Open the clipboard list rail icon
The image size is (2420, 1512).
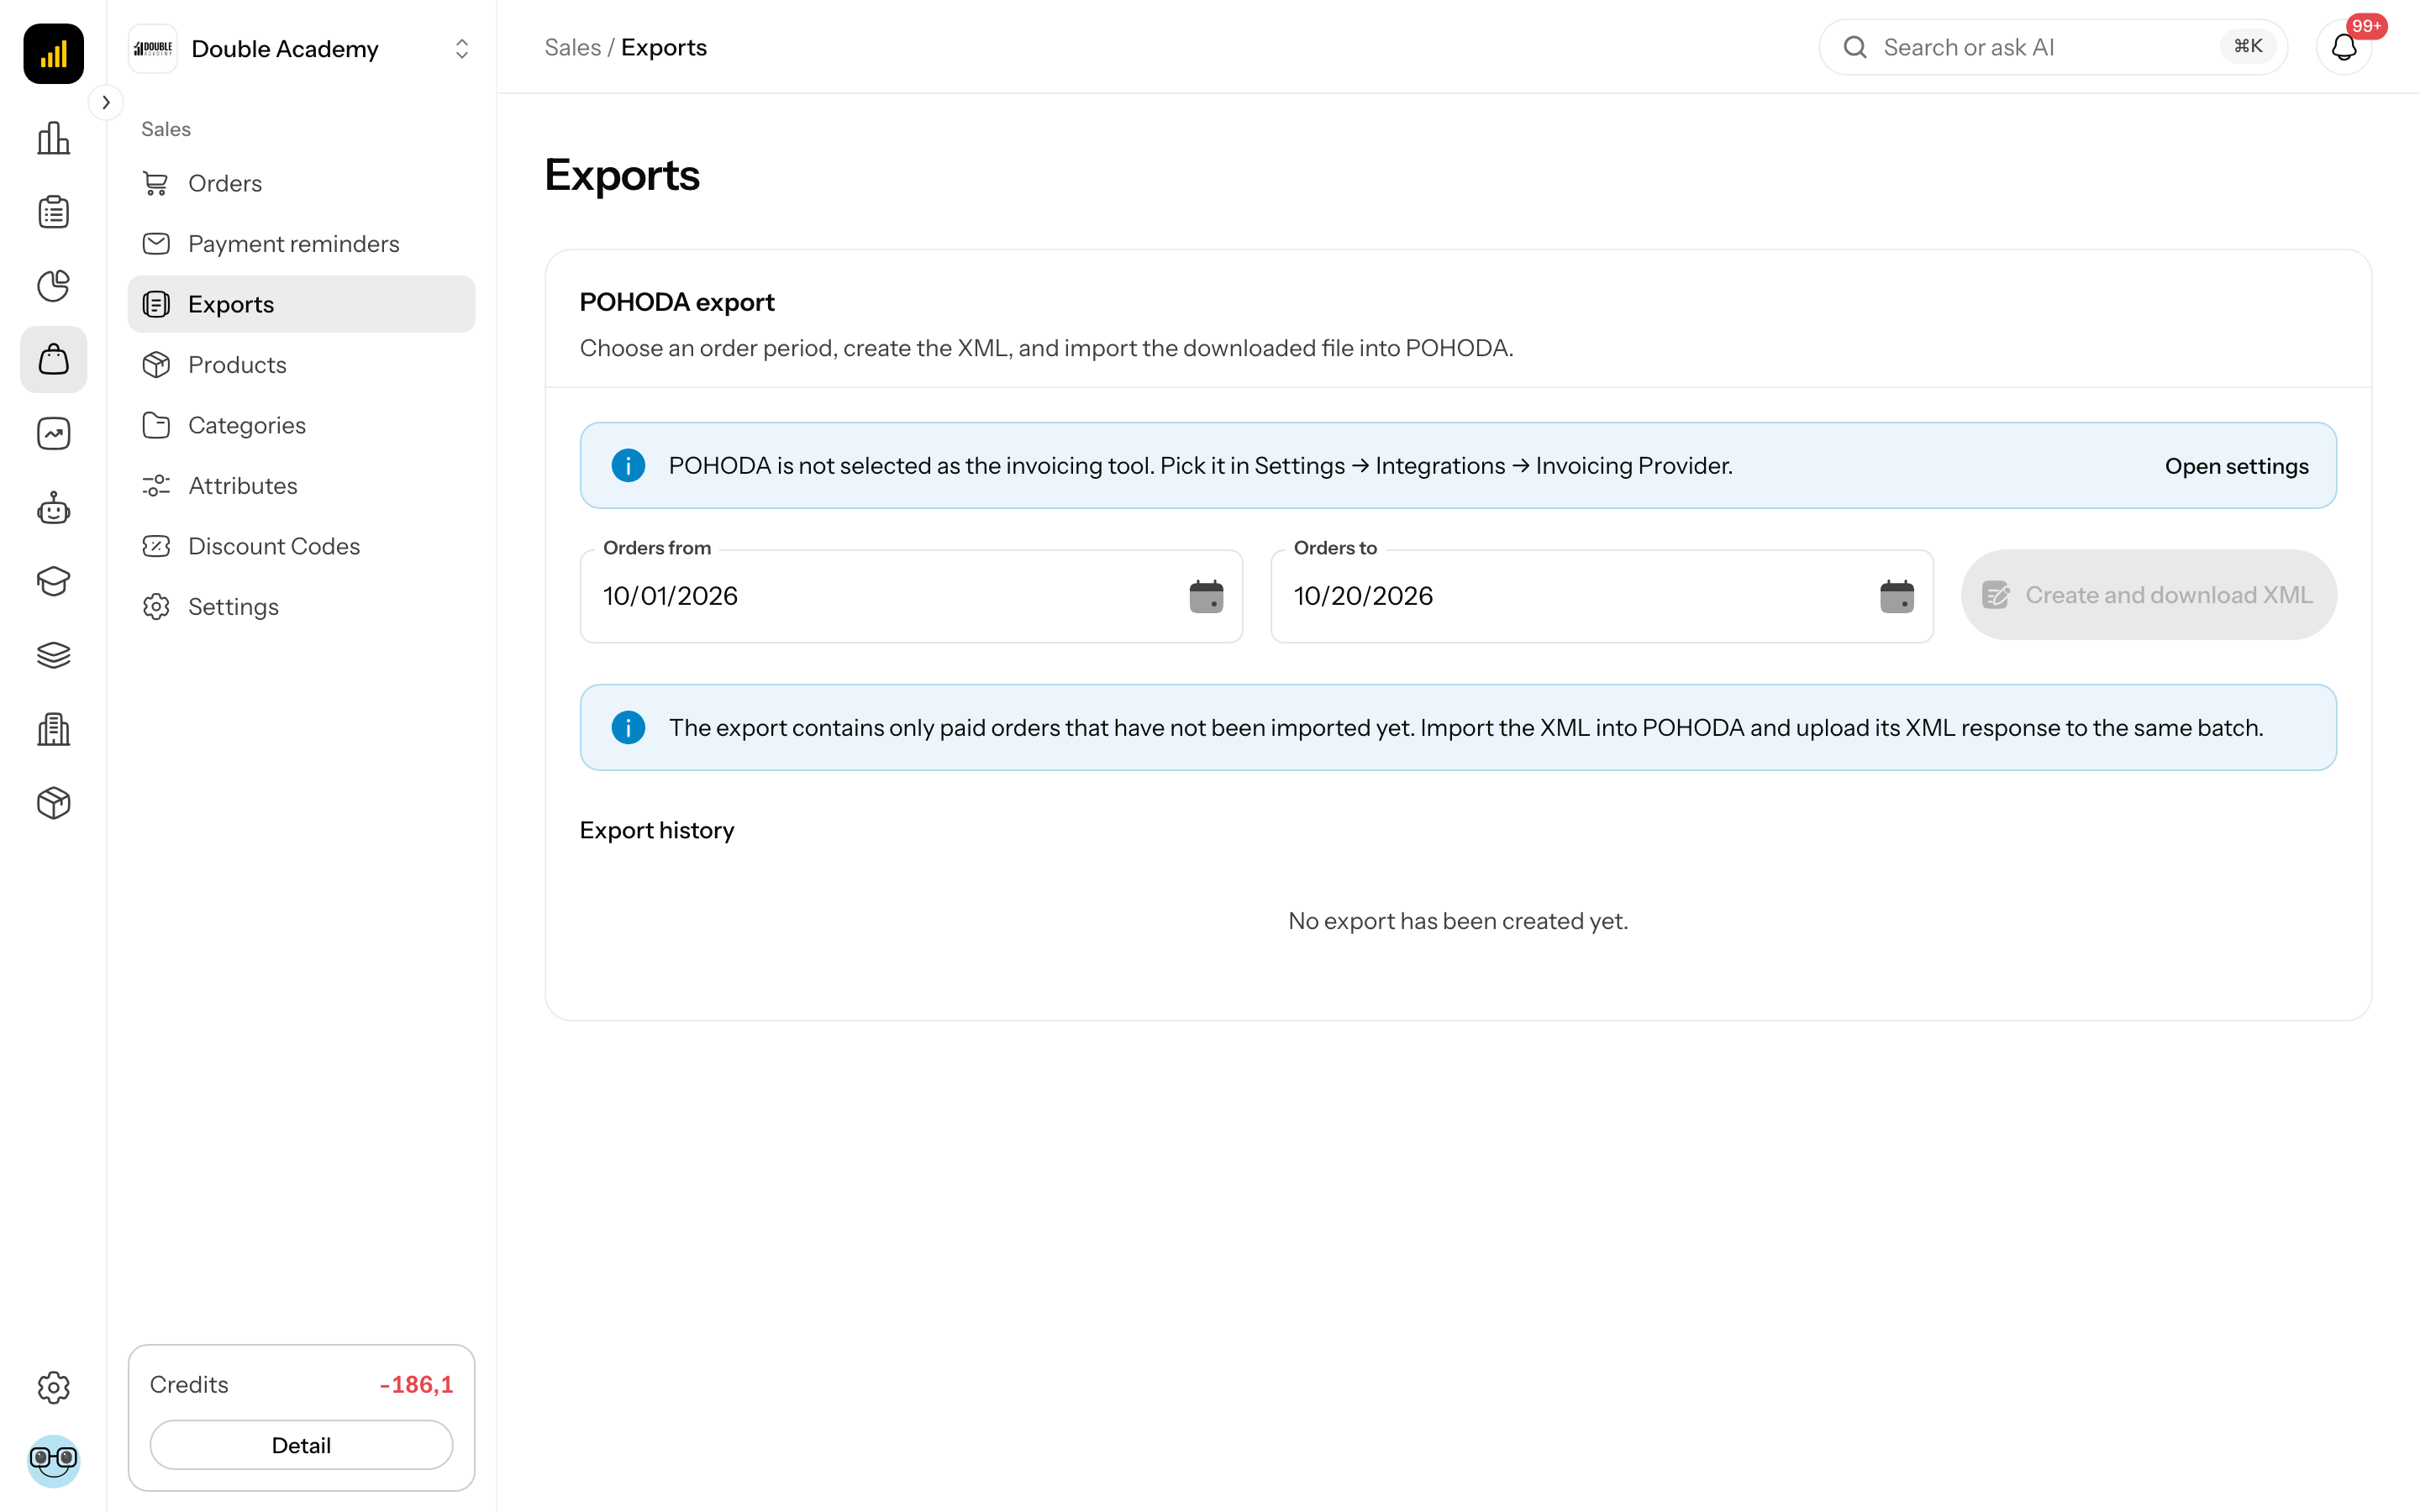point(53,212)
